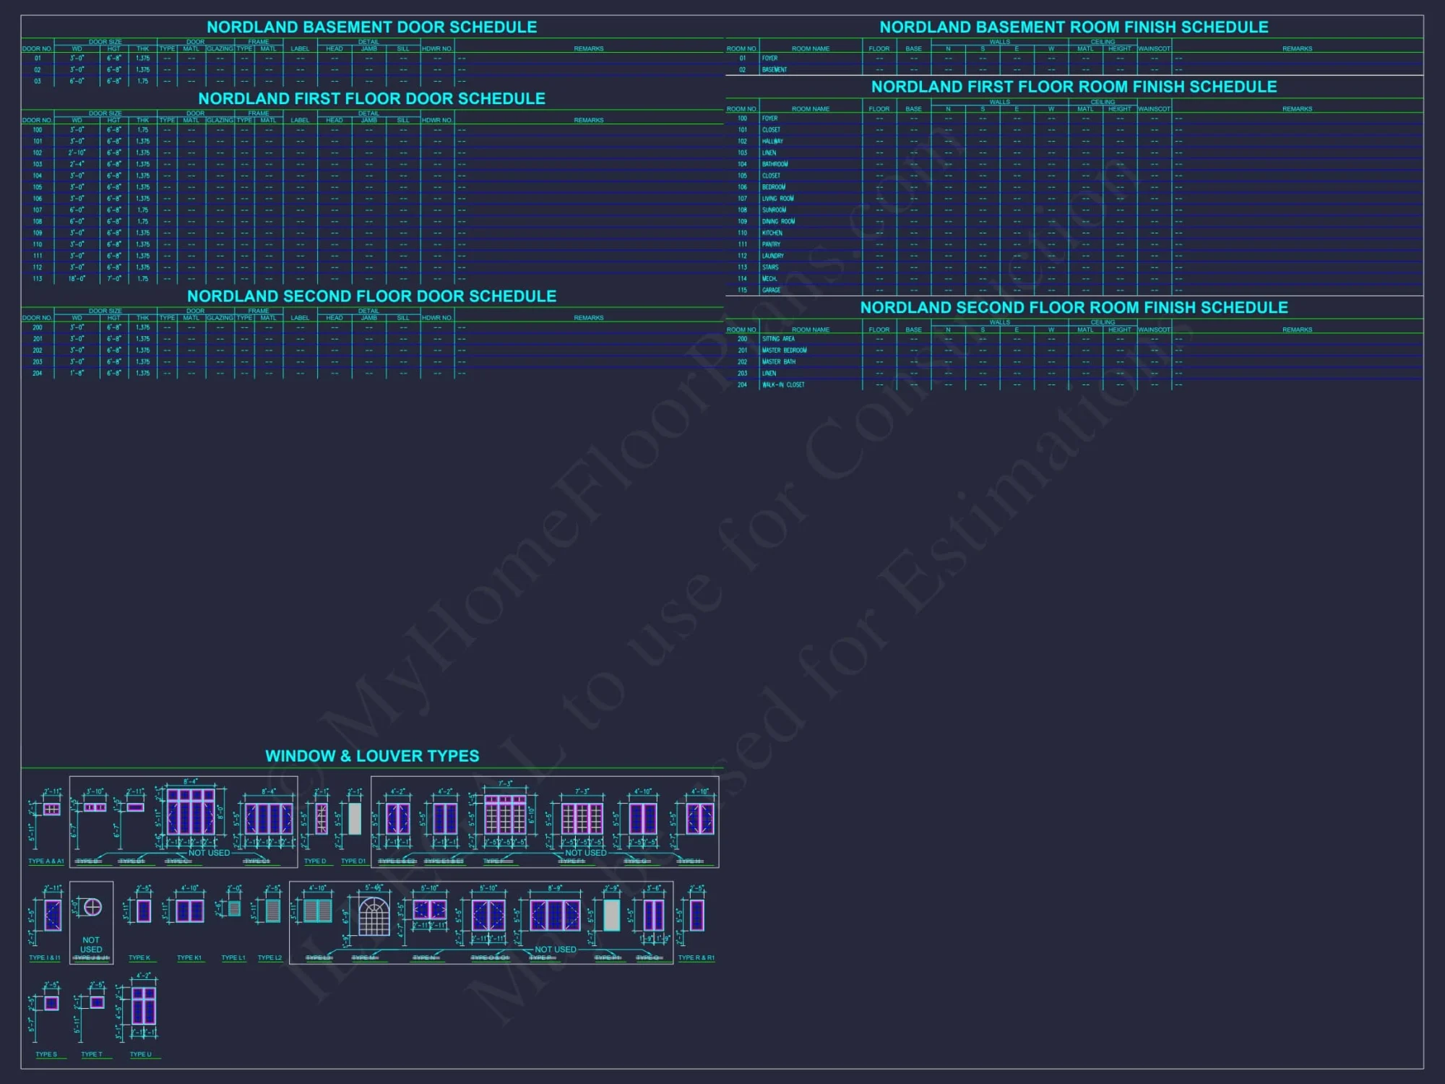Image resolution: width=1445 pixels, height=1084 pixels.
Task: Select the Type D1 gray panel symbol
Action: tap(355, 819)
